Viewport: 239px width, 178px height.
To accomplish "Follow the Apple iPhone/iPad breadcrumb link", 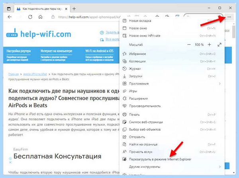I will 35,74.
